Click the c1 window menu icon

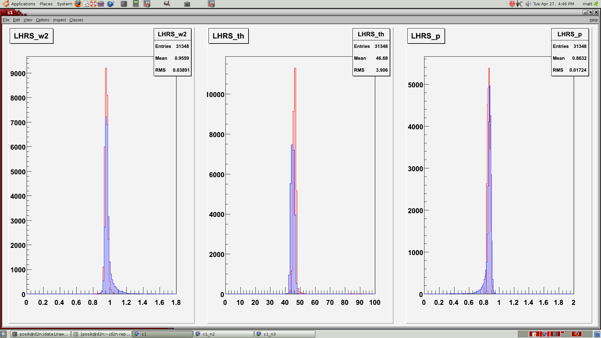pyautogui.click(x=4, y=12)
